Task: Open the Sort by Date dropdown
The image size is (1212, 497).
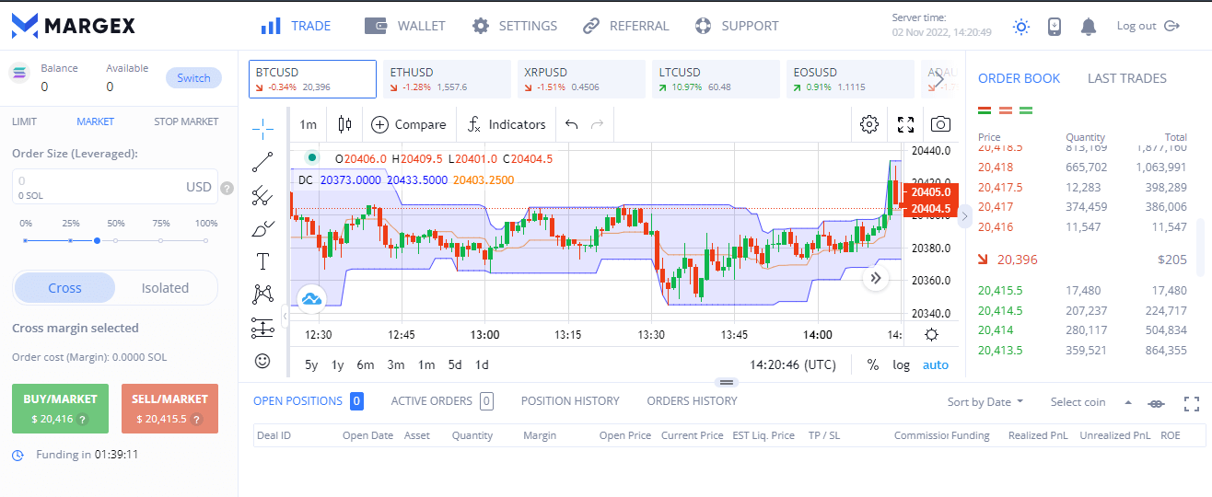Action: pyautogui.click(x=985, y=402)
